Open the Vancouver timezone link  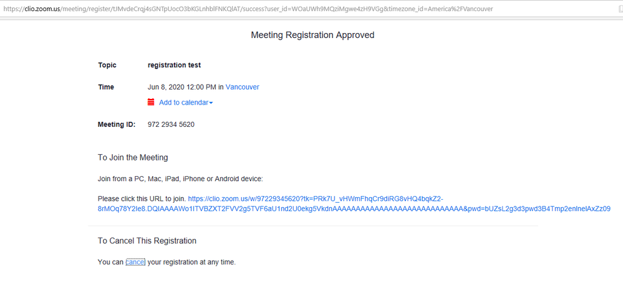click(x=242, y=87)
